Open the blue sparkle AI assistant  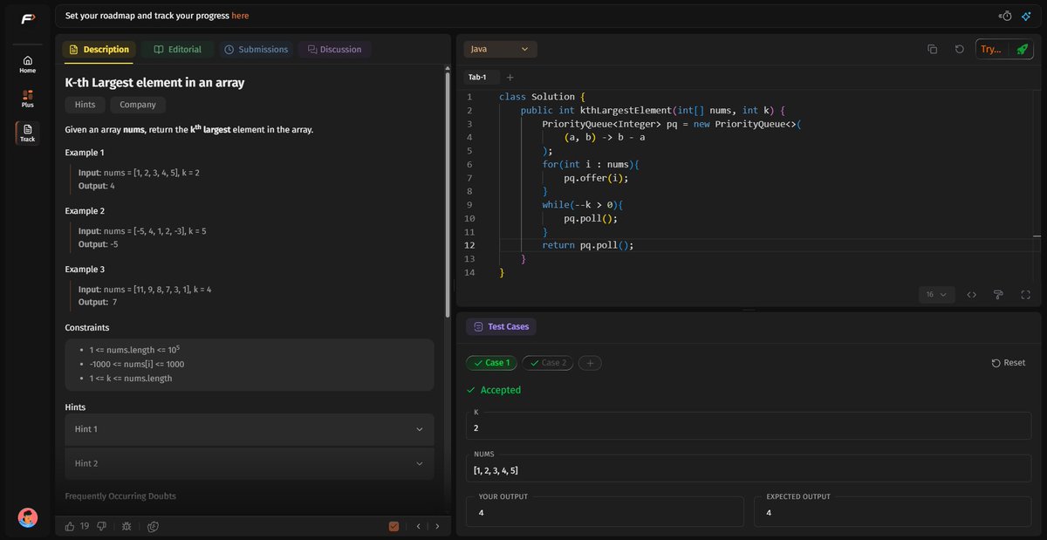tap(1026, 16)
